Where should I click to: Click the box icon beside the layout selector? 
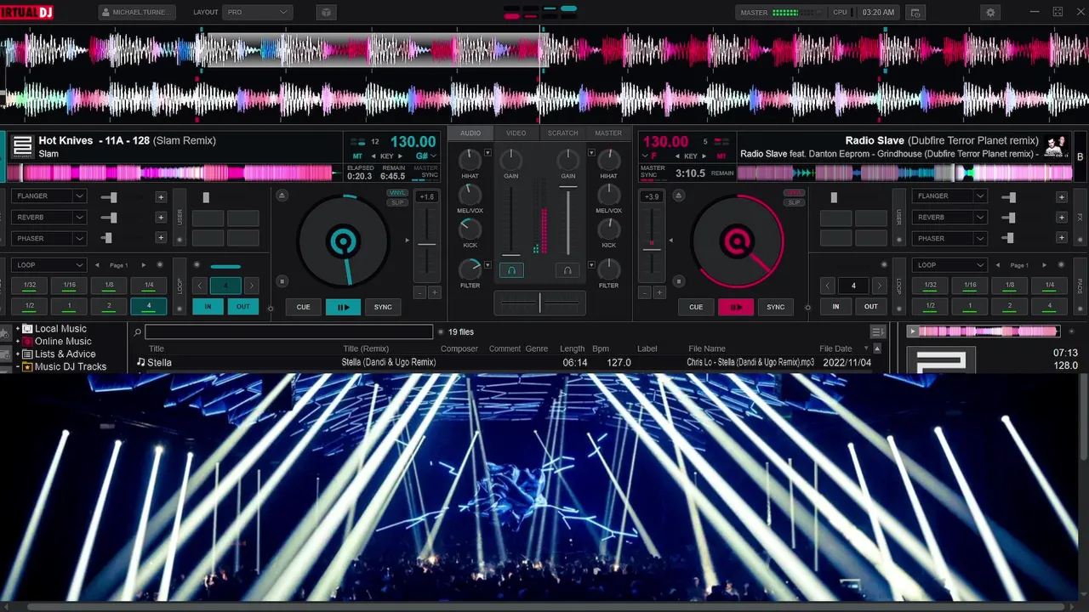(326, 13)
